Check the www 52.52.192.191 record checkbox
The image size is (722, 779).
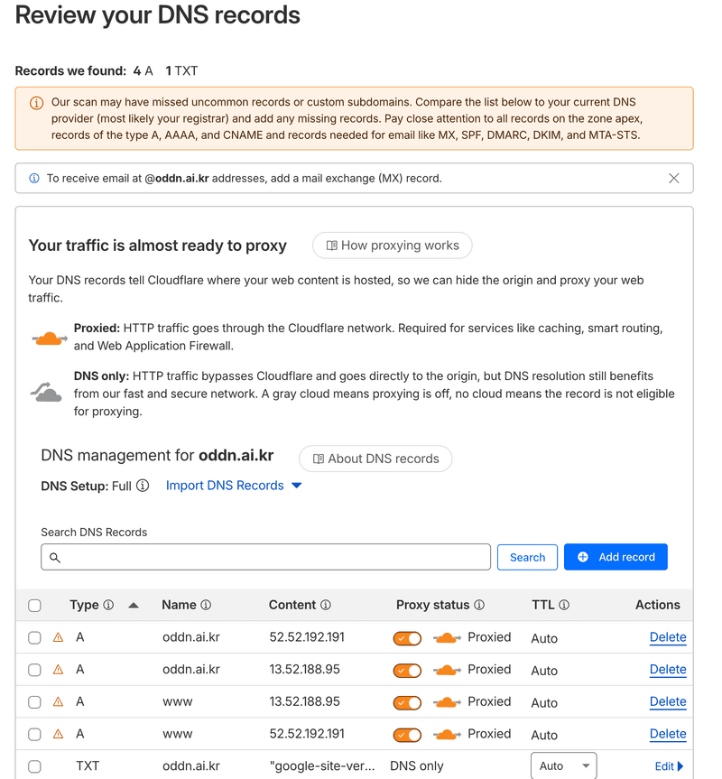coord(35,734)
